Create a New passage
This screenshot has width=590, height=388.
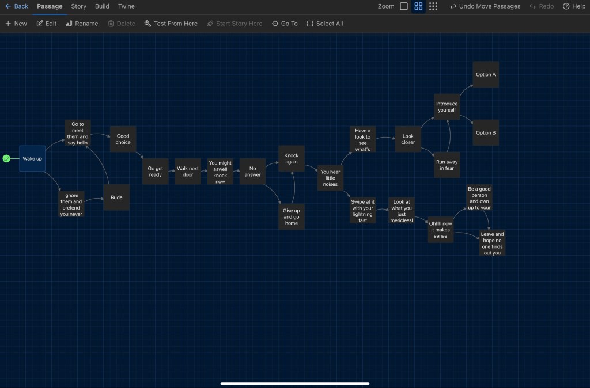point(16,24)
